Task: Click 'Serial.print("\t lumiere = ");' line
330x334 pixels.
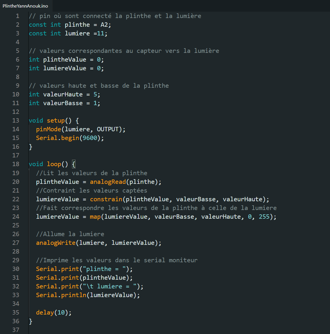Action: [90, 286]
